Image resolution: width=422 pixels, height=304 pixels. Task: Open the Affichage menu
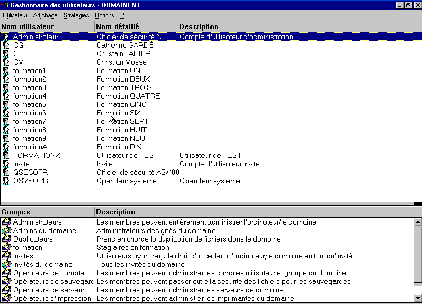[x=45, y=15]
